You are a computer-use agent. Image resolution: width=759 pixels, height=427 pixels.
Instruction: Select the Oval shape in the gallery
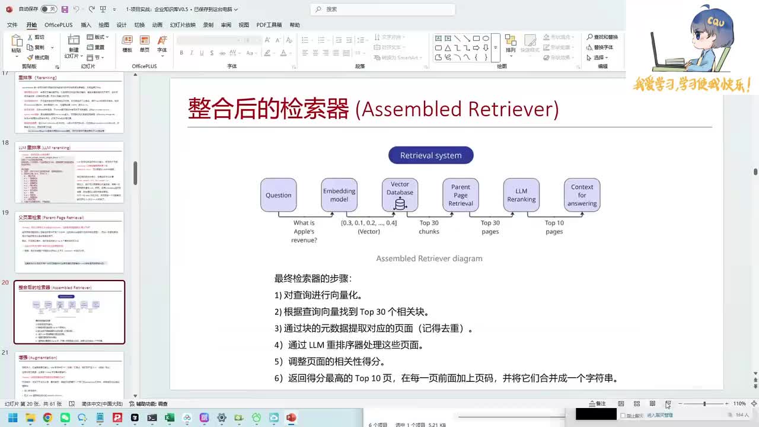point(486,39)
